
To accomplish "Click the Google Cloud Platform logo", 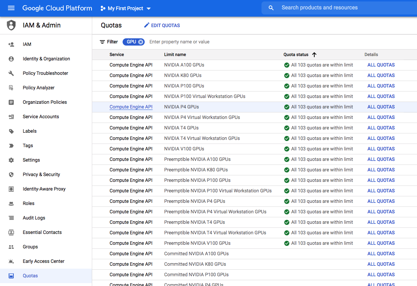I will click(57, 8).
